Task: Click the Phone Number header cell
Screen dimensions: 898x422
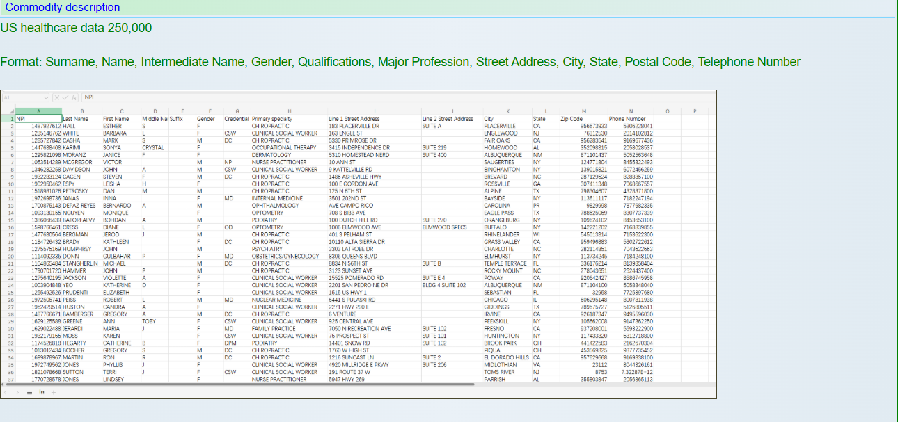Action: 627,119
